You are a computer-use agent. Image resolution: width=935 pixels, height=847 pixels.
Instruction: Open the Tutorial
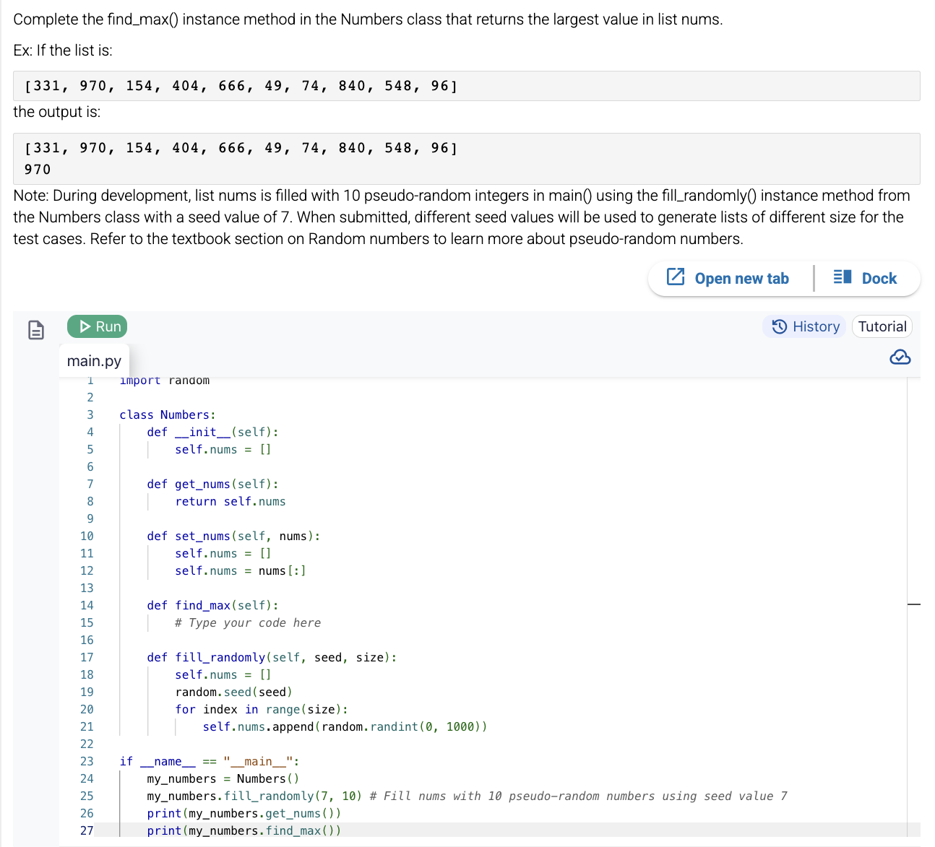click(x=882, y=326)
